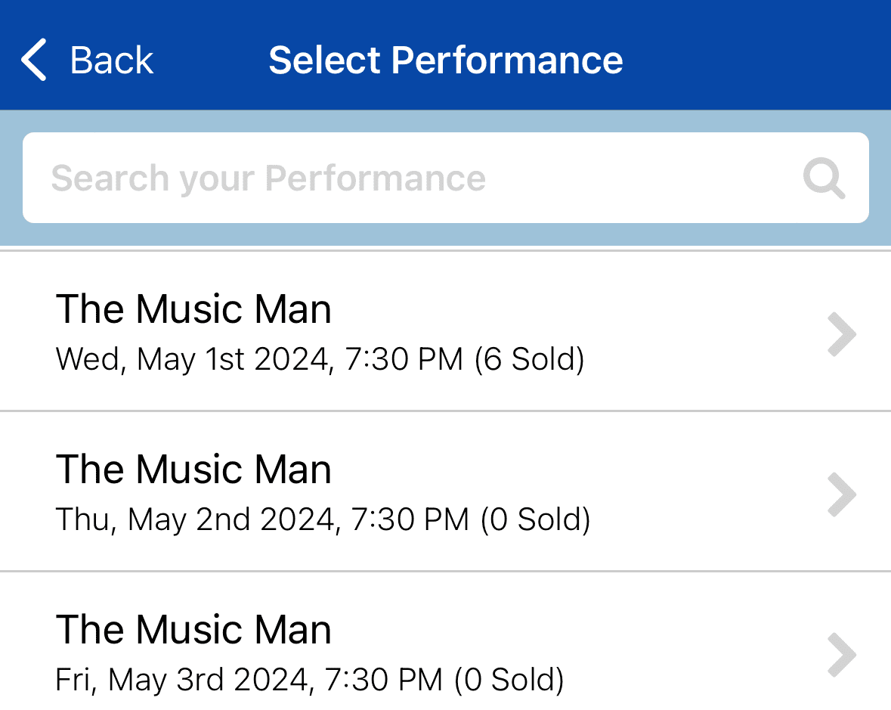Screen dimensions: 891x710
Task: Click the (0 Sold) count on Thursday
Action: (535, 519)
